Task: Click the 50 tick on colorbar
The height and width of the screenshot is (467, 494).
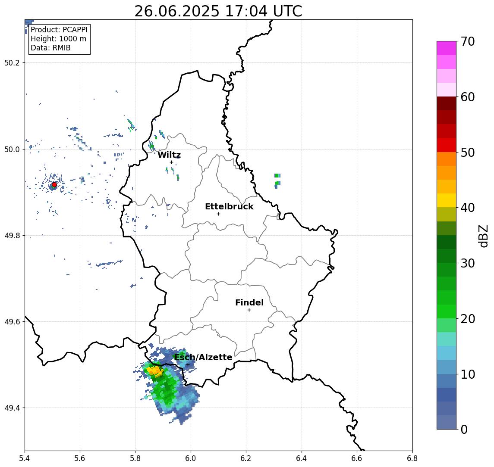Action: (467, 153)
